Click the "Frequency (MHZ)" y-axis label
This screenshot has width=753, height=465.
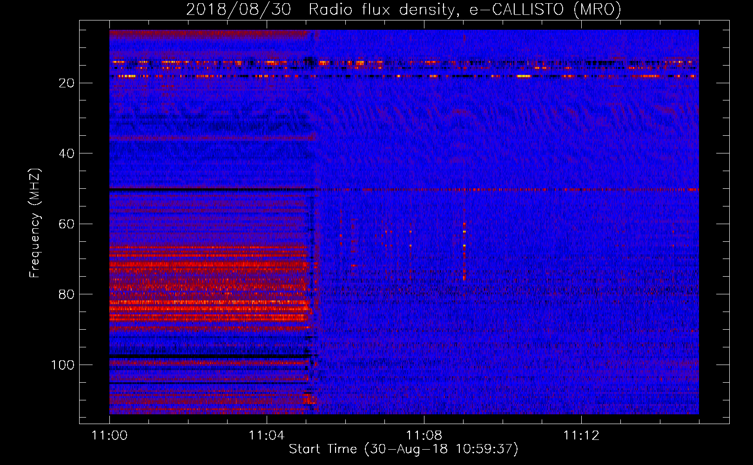click(x=35, y=223)
